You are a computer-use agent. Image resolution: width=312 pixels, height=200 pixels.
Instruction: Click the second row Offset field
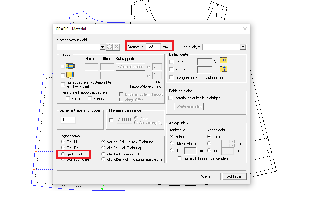[107, 75]
